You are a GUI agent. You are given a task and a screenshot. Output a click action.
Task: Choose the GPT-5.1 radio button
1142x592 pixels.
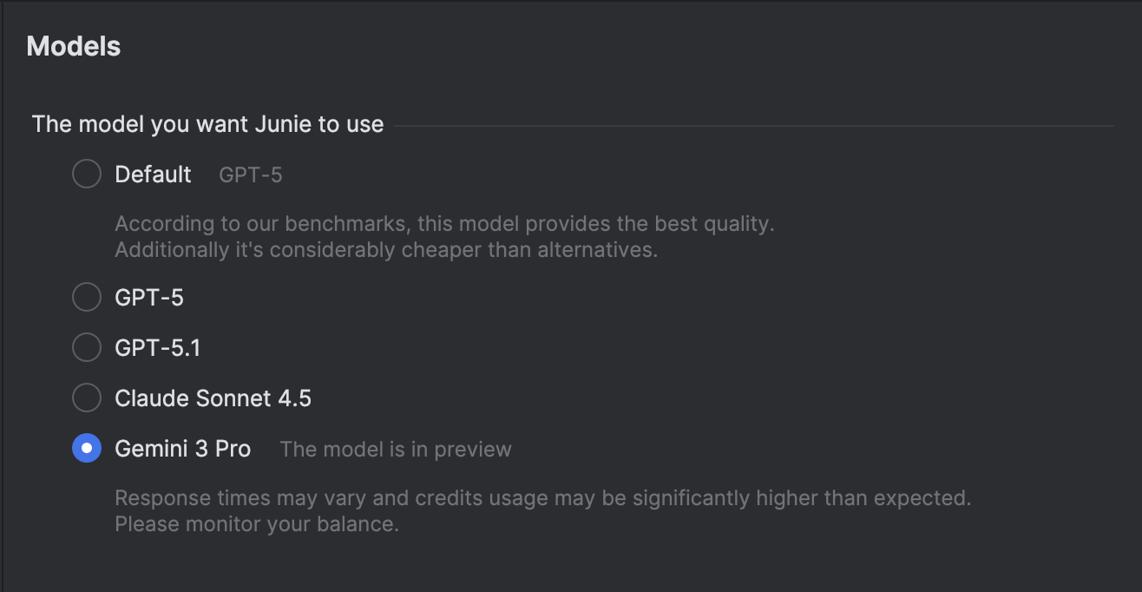tap(87, 348)
